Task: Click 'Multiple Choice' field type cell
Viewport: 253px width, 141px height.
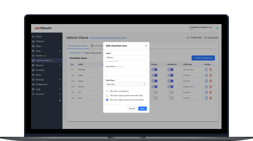Action: coord(189,87)
